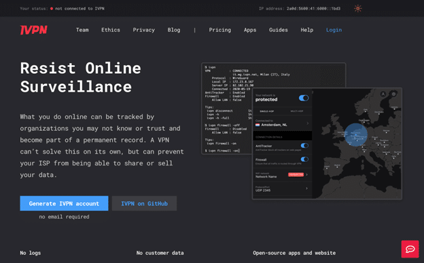Viewport: 424px width, 263px height.
Task: Click the settings gear in app preview
Action: [x=393, y=94]
